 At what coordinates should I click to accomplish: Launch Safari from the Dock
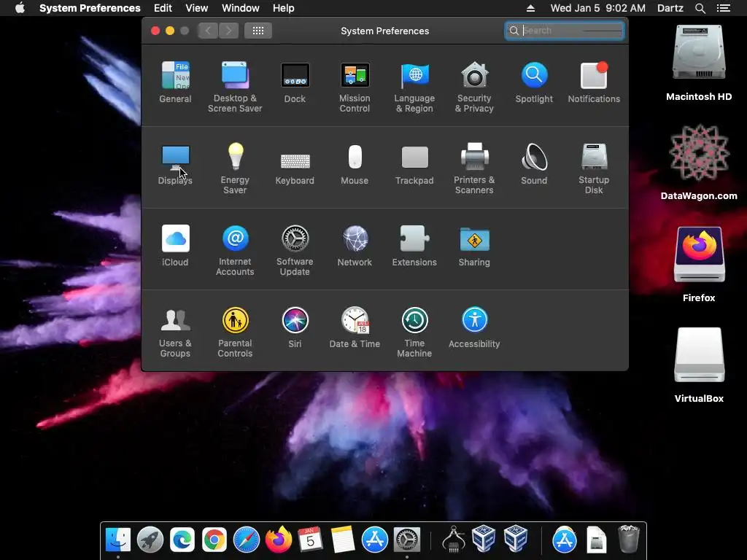tap(247, 540)
